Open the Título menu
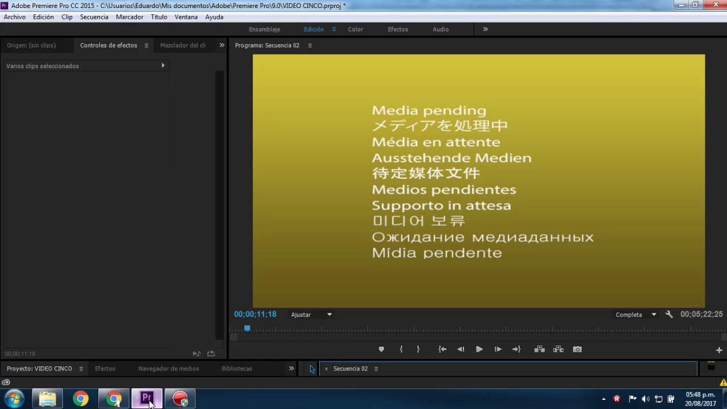727x409 pixels. point(159,17)
